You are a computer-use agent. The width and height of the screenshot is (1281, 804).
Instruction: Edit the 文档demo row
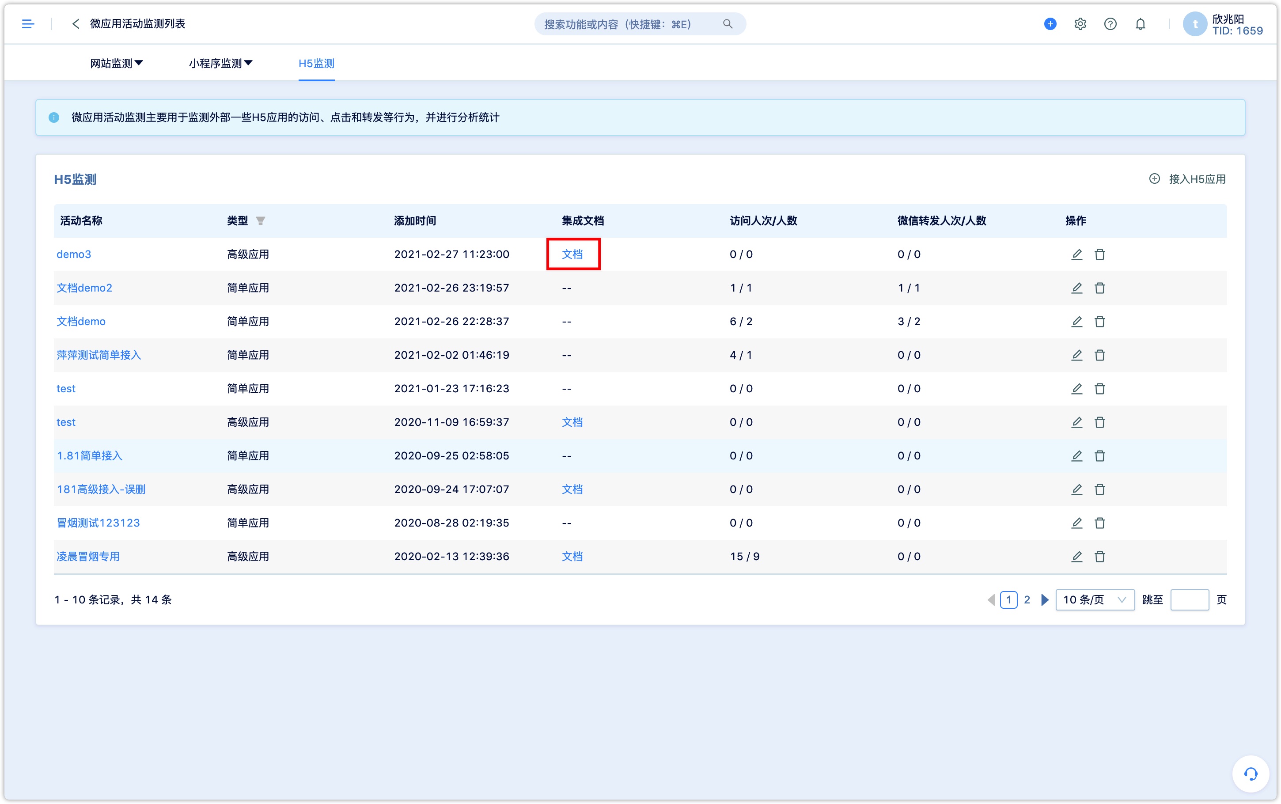[1076, 321]
